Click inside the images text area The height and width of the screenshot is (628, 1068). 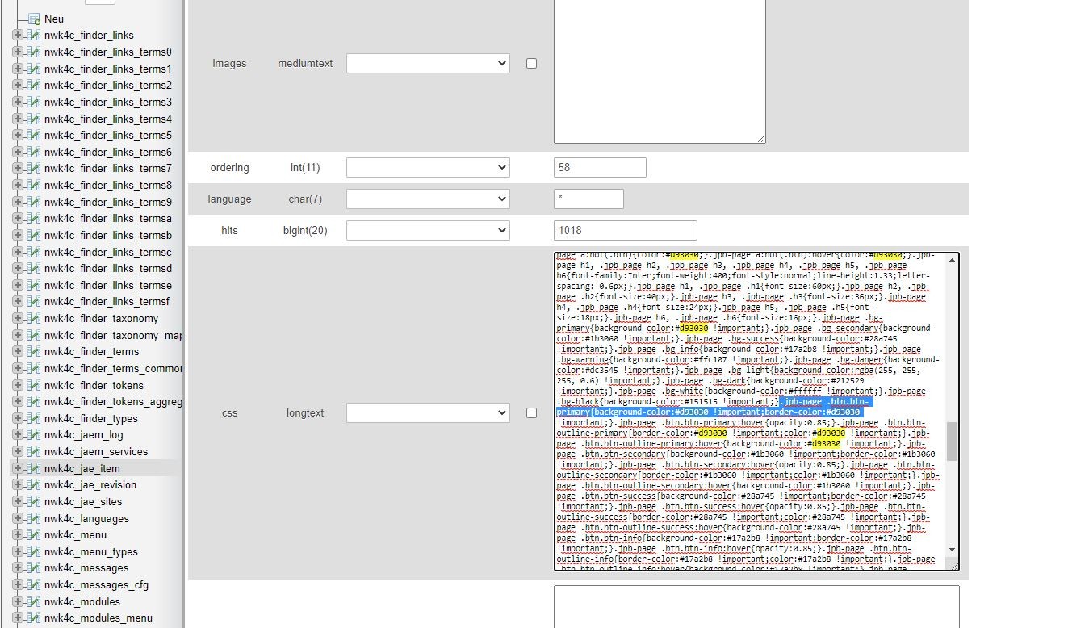pos(660,71)
